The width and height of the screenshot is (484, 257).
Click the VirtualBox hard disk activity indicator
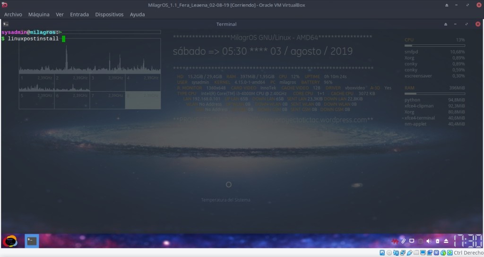pyautogui.click(x=382, y=253)
